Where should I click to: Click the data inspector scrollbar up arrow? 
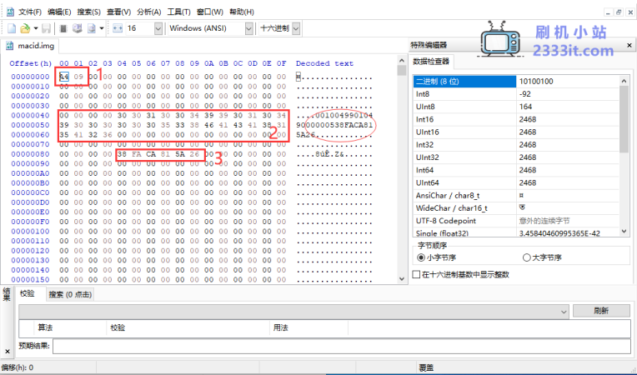click(624, 81)
